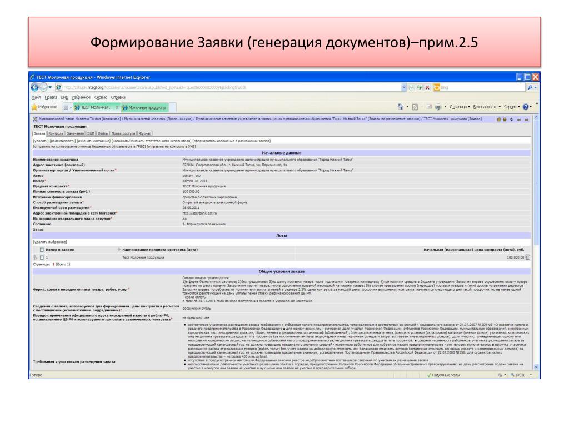
Task: Click the page scrollbar up arrow
Action: (x=536, y=118)
